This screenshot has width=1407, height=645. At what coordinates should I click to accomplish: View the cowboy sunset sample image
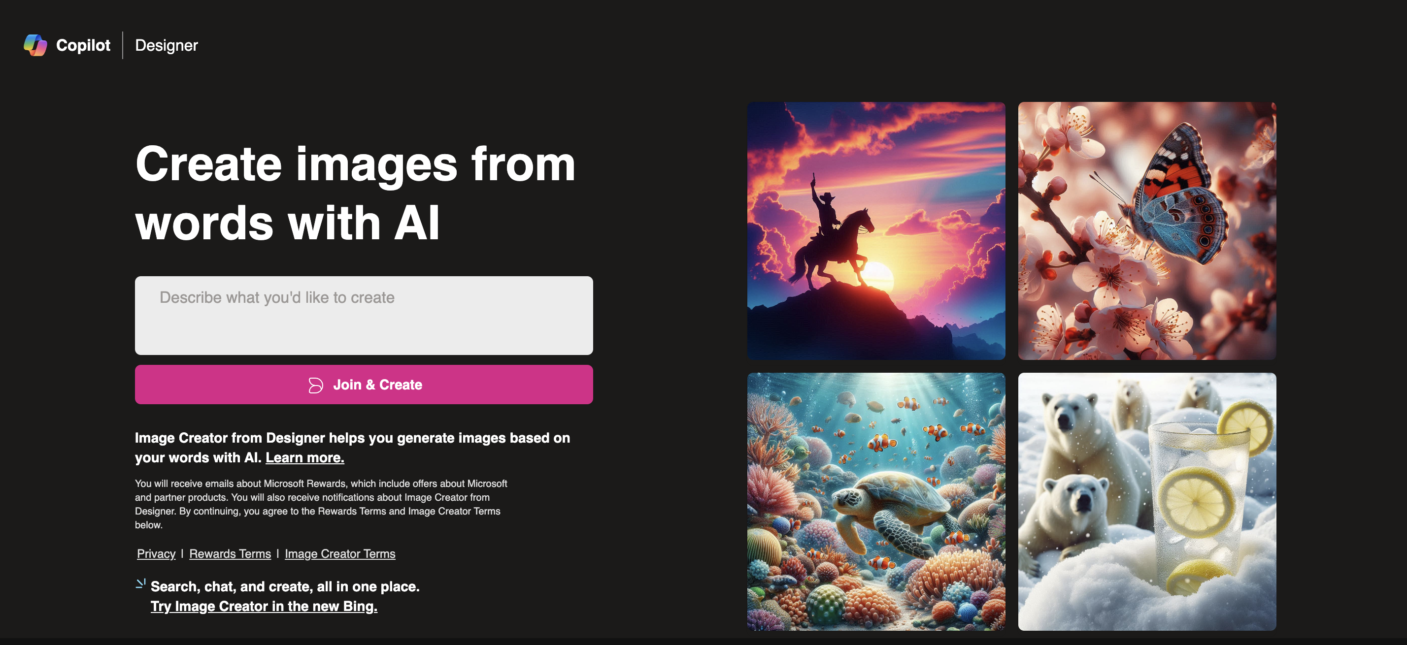(876, 230)
